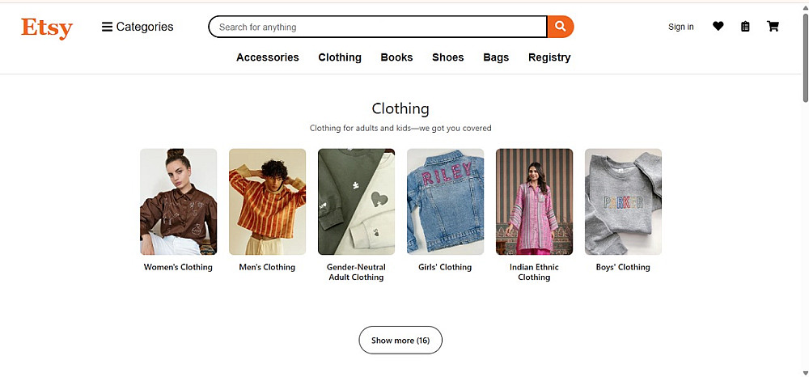Open the Bags section

[496, 57]
